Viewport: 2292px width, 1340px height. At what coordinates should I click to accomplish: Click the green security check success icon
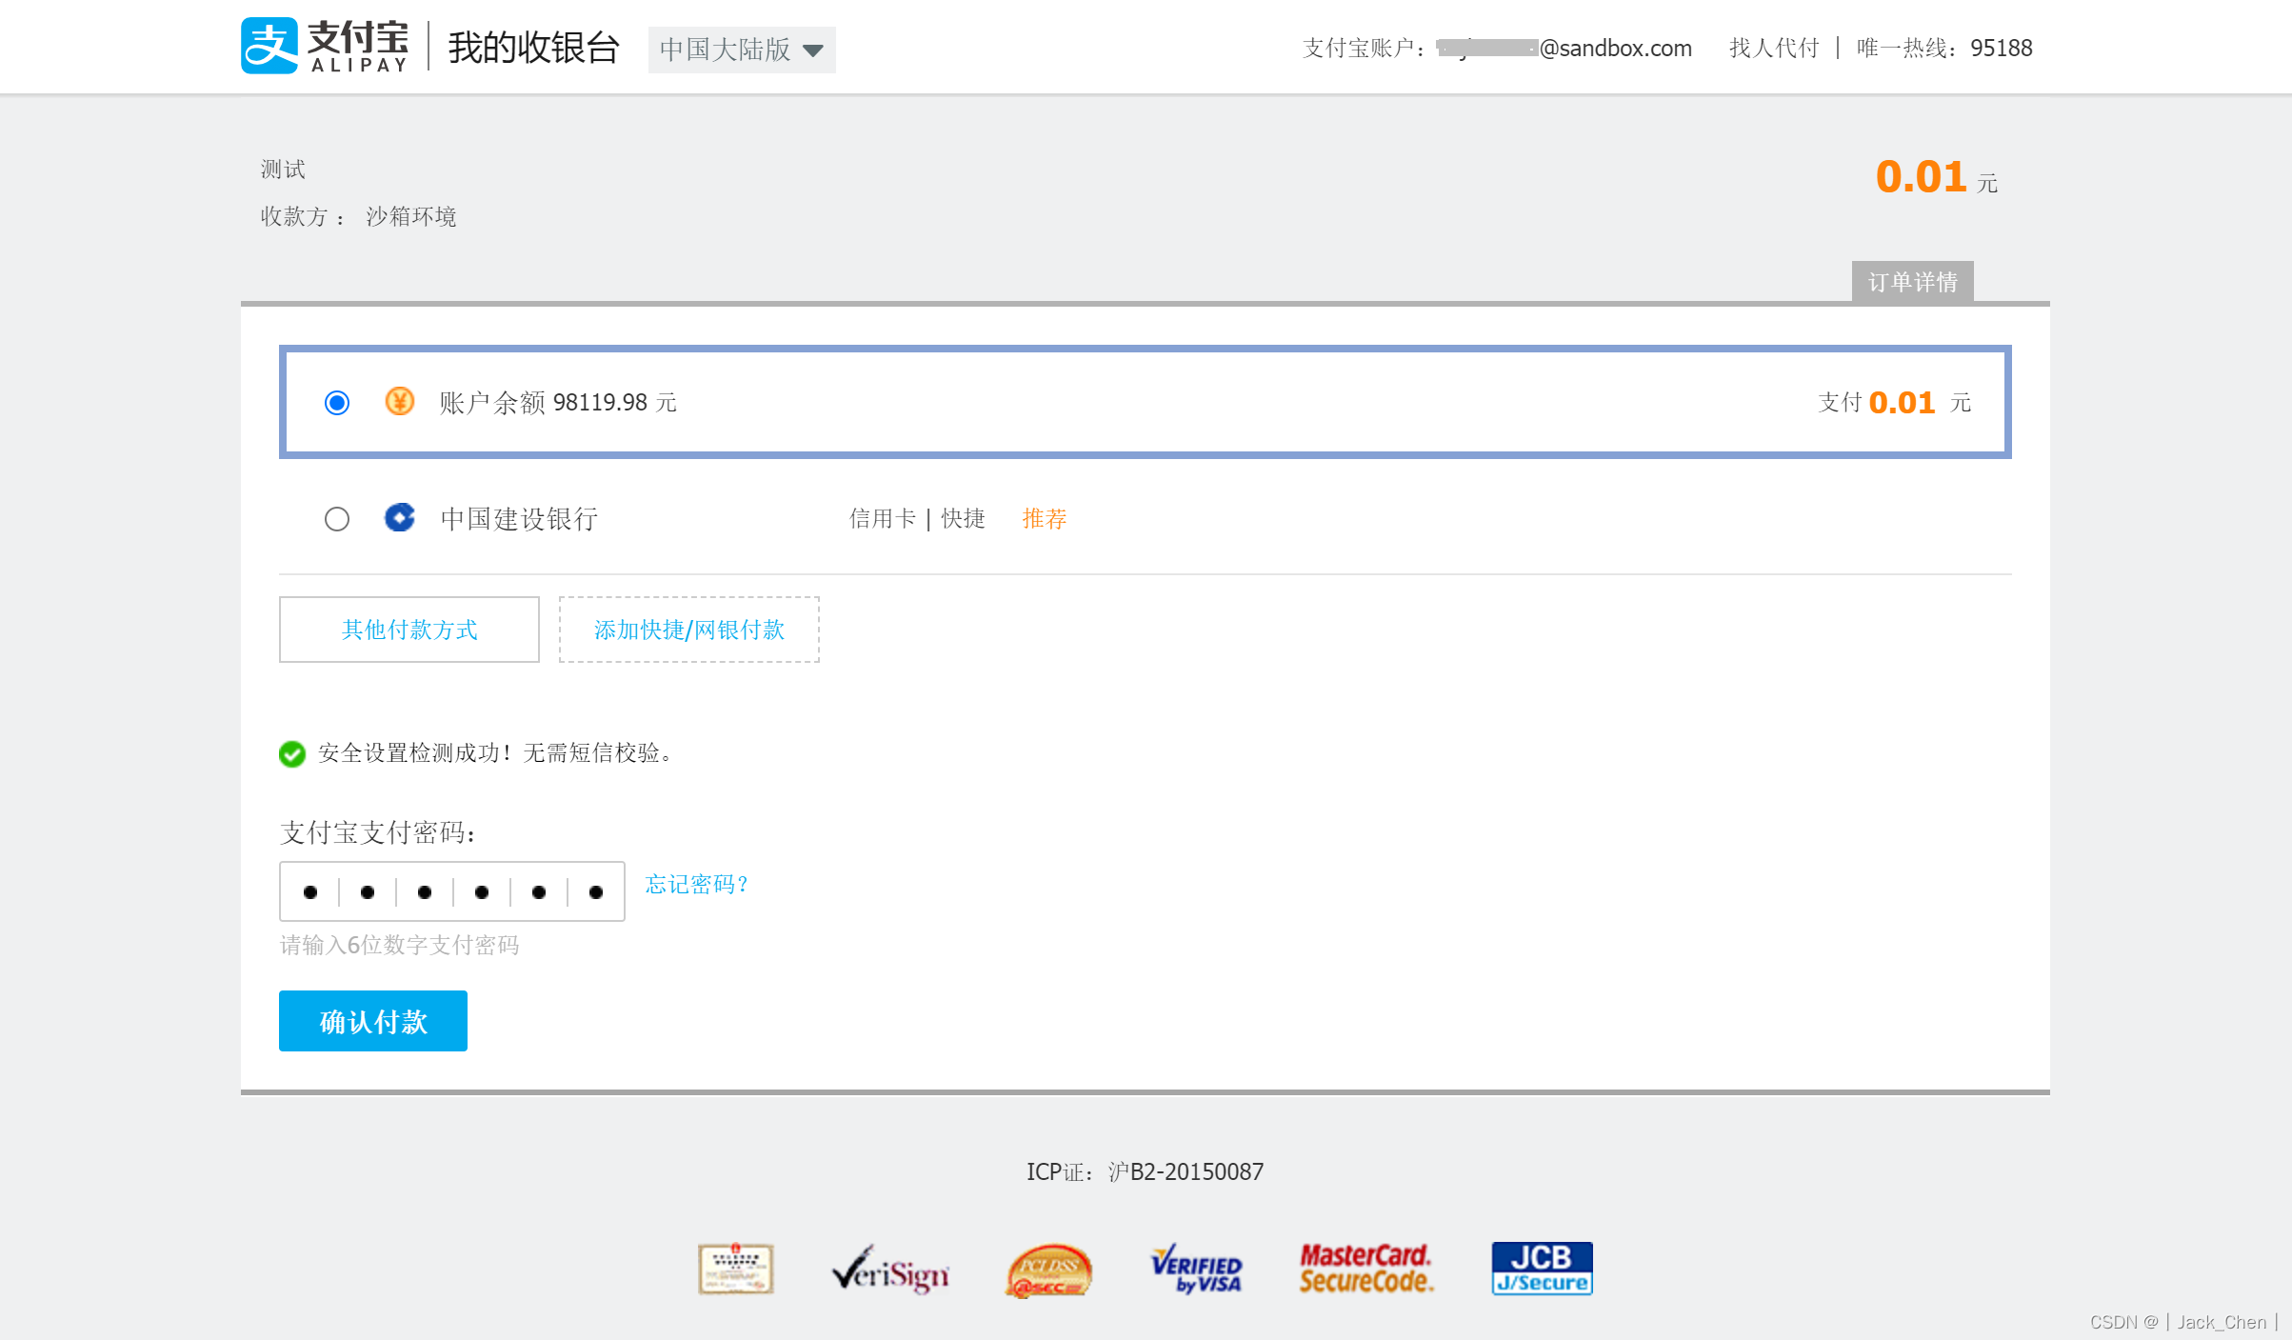(292, 753)
